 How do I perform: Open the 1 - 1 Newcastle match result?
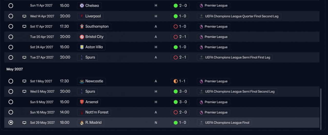[179, 81]
